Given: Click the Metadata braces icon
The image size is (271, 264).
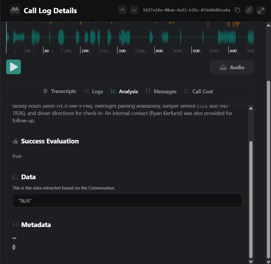Looking at the screenshot, I should 15,224.
